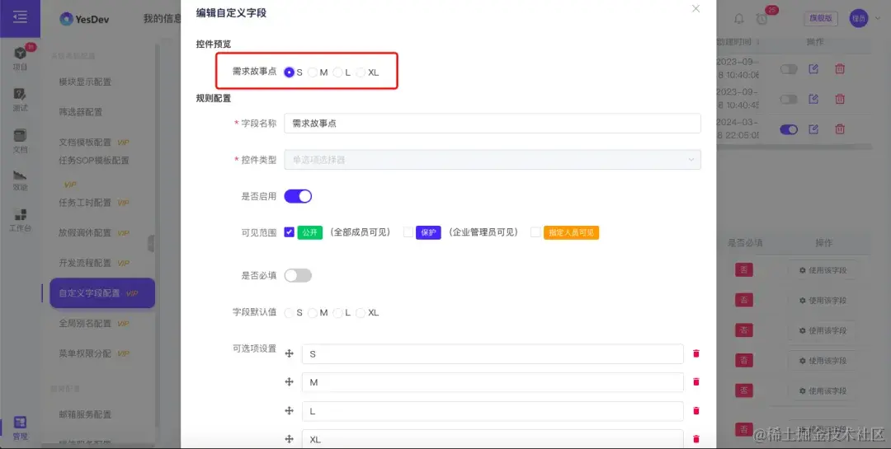The image size is (891, 449).
Task: Check the 保护 visibility checkbox
Action: (408, 232)
